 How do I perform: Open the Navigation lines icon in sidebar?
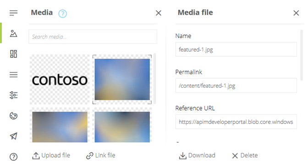click(14, 75)
